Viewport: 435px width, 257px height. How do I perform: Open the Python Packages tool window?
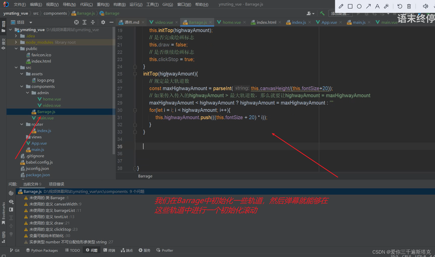coord(42,250)
